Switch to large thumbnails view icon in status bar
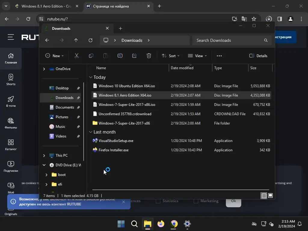Viewport: 308px width, 231px height. (270, 196)
